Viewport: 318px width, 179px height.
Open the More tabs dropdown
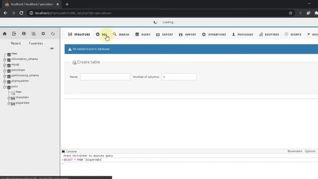click(313, 34)
